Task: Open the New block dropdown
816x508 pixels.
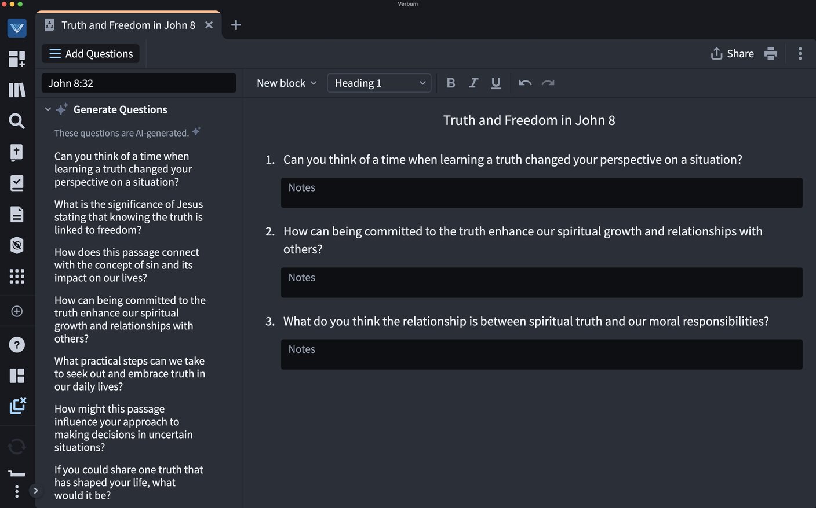Action: click(286, 83)
